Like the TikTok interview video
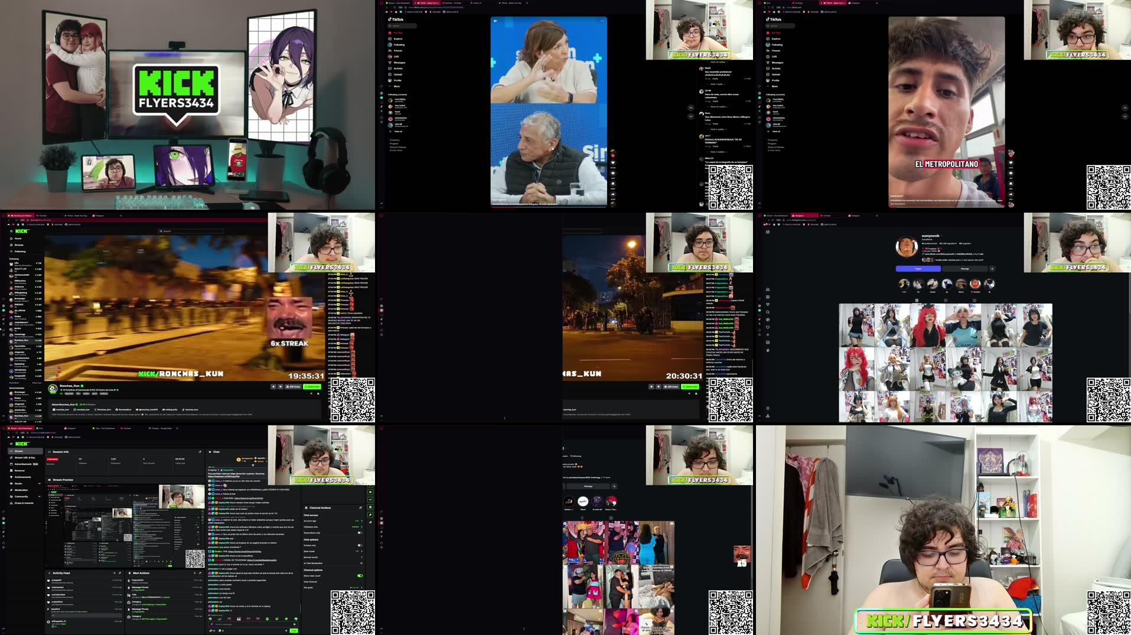Screen dimensions: 1131x635 pos(613,162)
